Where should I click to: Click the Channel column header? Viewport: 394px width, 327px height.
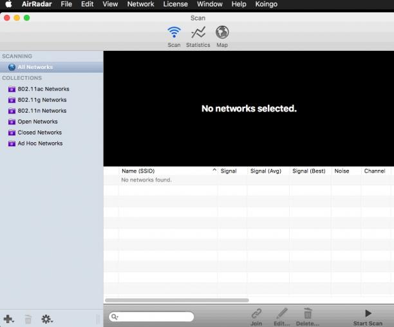(376, 171)
